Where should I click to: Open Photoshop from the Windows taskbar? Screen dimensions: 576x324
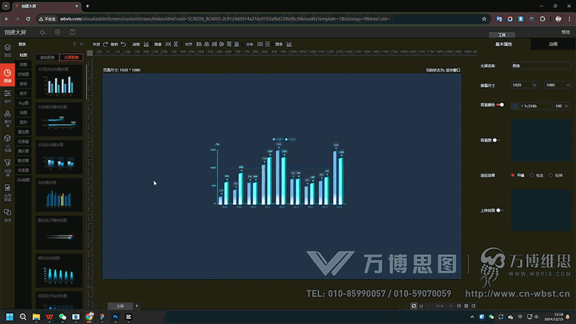(115, 317)
